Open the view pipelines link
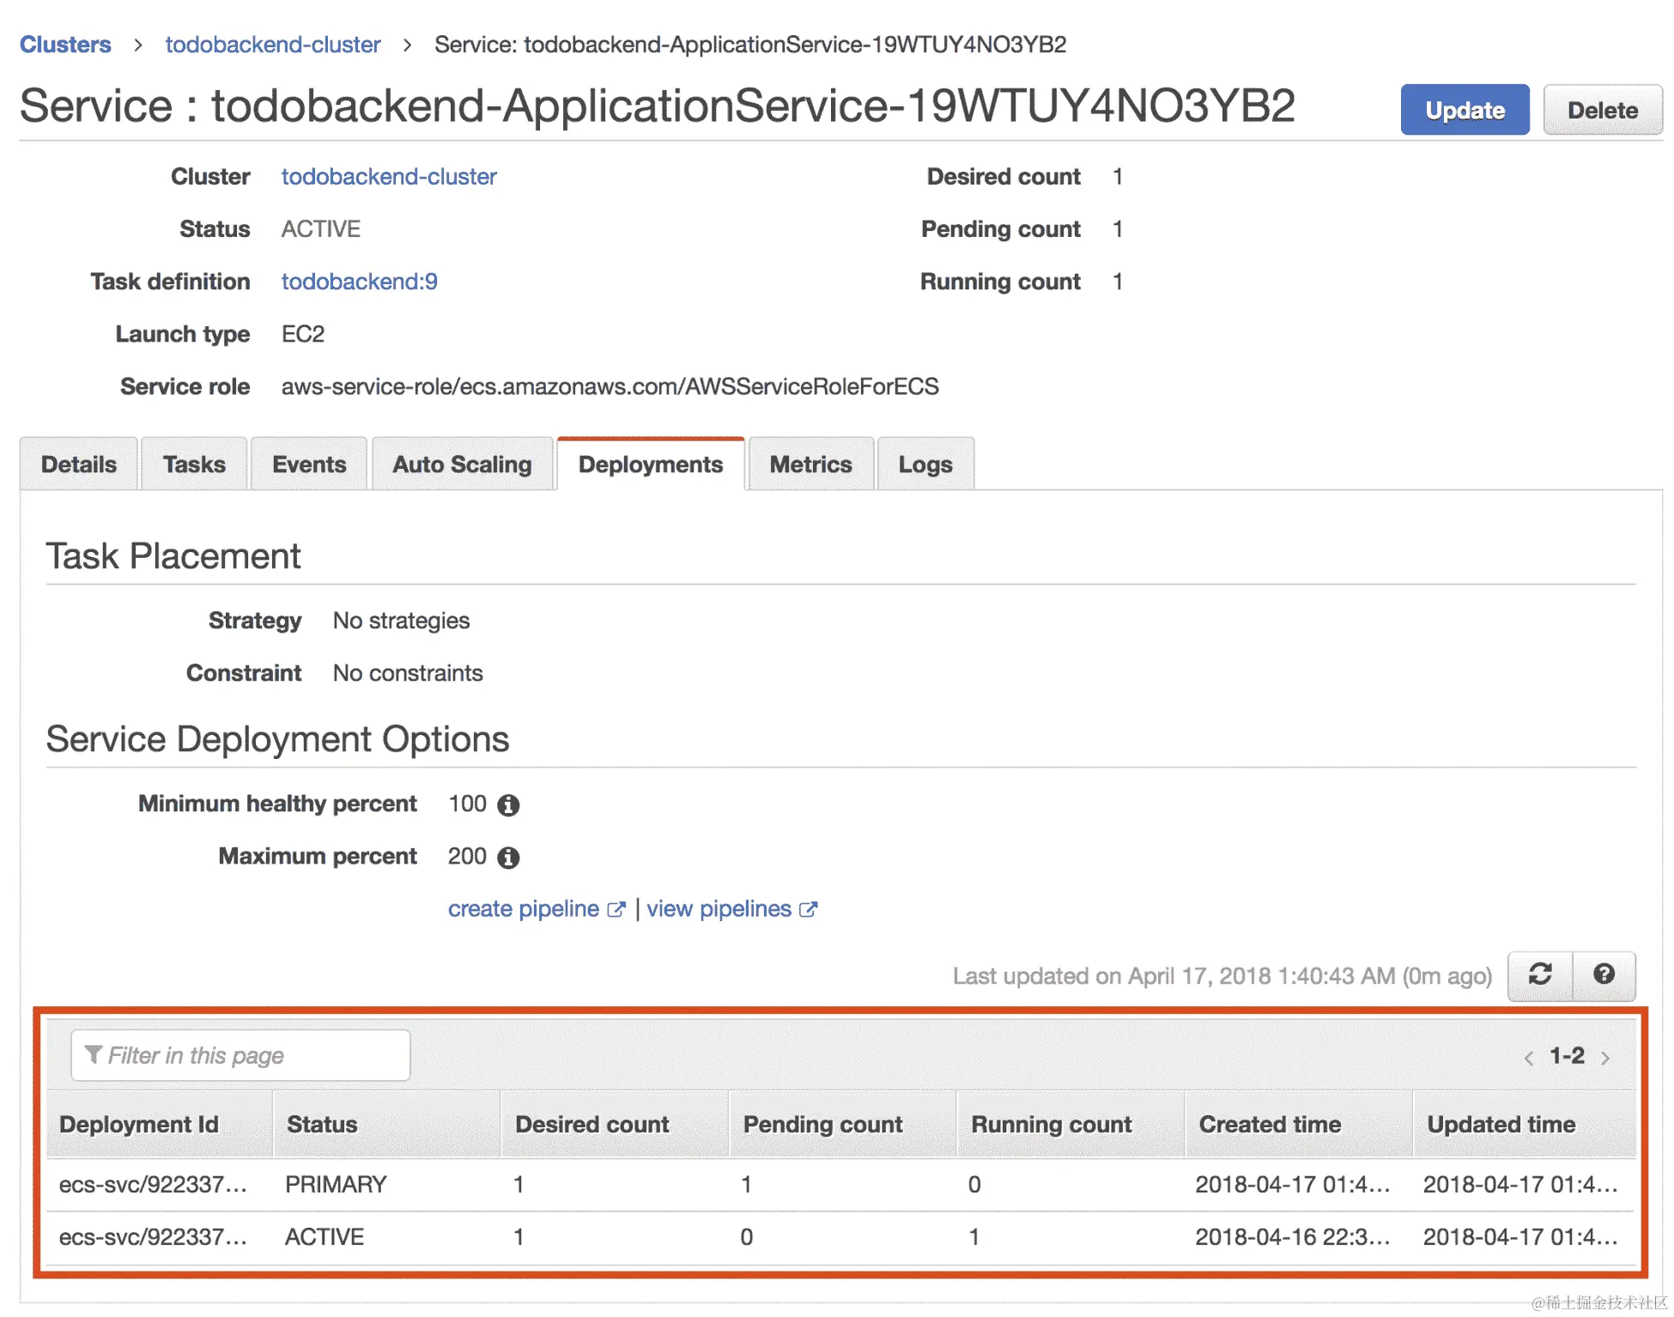This screenshot has width=1674, height=1317. pyautogui.click(x=719, y=909)
